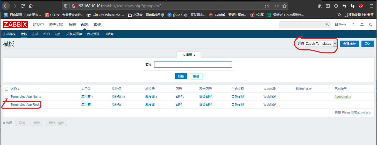Open the 群组 Zabbix Templates dropdown
This screenshot has height=145, width=377.
321,44
